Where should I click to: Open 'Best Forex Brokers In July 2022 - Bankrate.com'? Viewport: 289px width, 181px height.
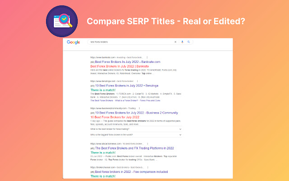point(127,62)
